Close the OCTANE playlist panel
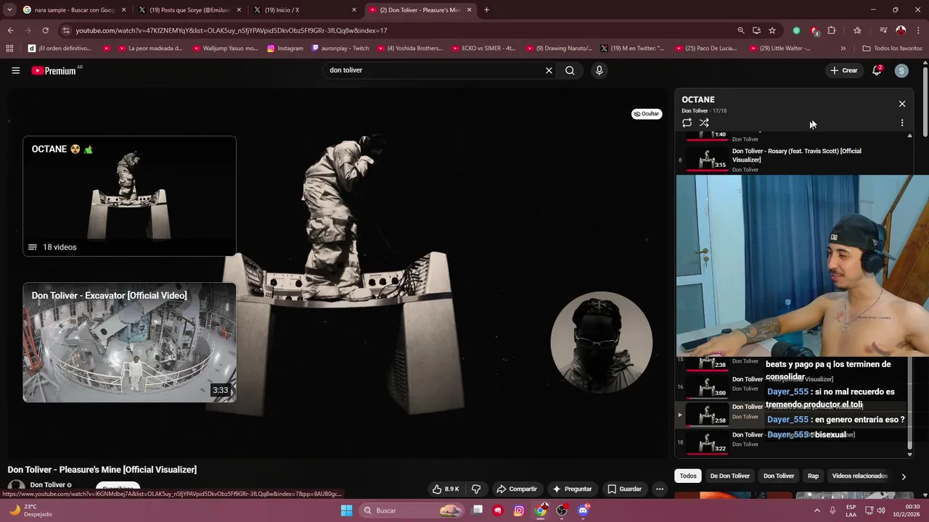The height and width of the screenshot is (522, 929). tap(902, 104)
